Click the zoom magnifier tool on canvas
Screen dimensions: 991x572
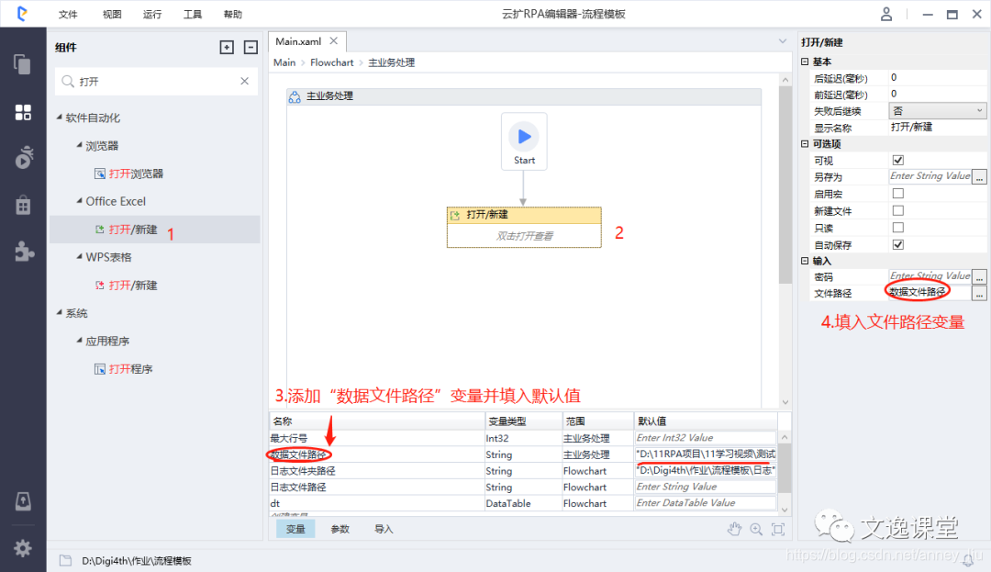pos(756,529)
